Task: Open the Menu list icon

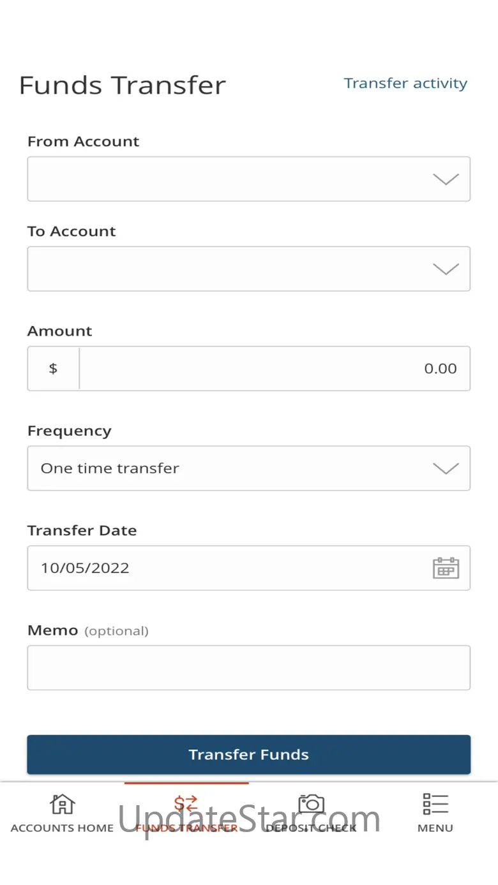Action: tap(435, 804)
